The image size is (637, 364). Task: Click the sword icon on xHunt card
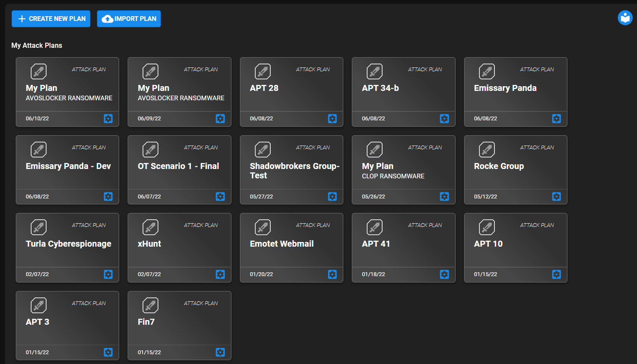point(150,227)
